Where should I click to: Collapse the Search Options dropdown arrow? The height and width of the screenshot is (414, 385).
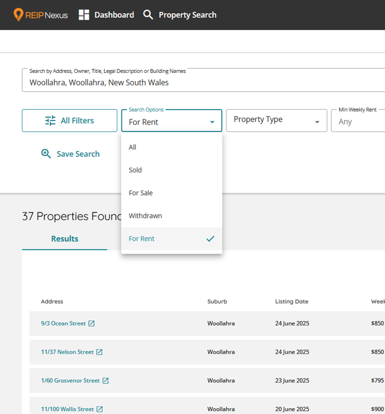click(212, 122)
